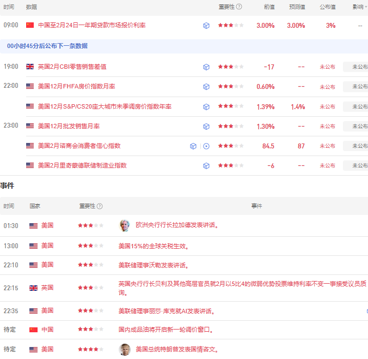
Task: Open 英国2月CBI零售销售差值 link
Action: [72, 67]
